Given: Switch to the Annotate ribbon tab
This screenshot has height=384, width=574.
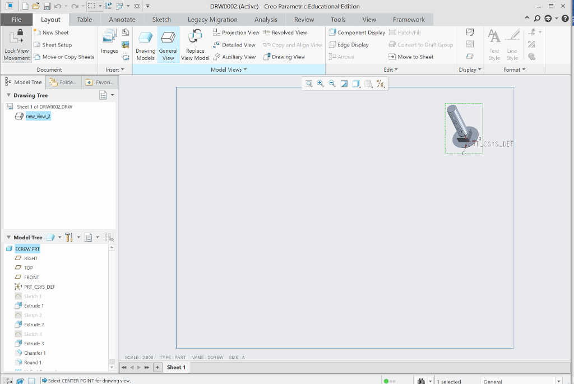Looking at the screenshot, I should (x=122, y=19).
